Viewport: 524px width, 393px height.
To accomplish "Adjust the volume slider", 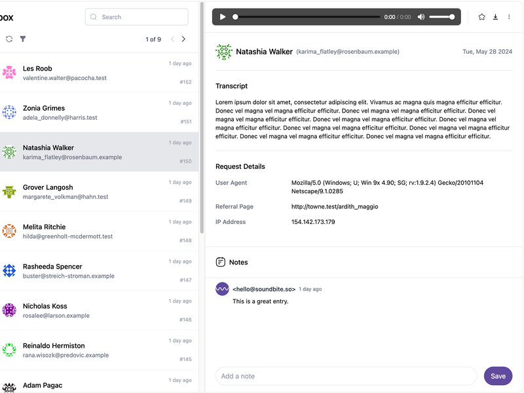I will point(441,17).
